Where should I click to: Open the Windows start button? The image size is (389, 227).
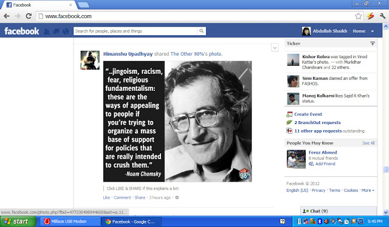coord(18,222)
